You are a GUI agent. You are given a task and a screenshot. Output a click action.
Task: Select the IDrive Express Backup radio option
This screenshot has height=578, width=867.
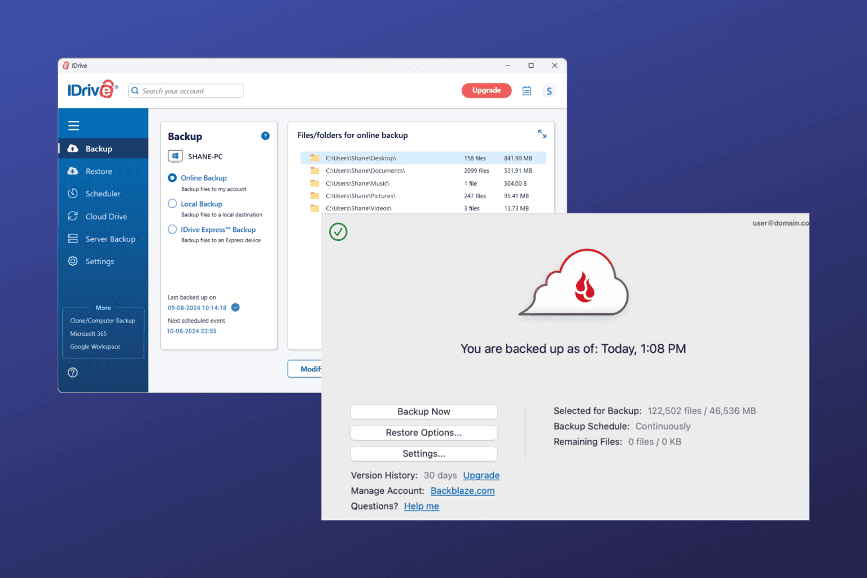(x=172, y=229)
